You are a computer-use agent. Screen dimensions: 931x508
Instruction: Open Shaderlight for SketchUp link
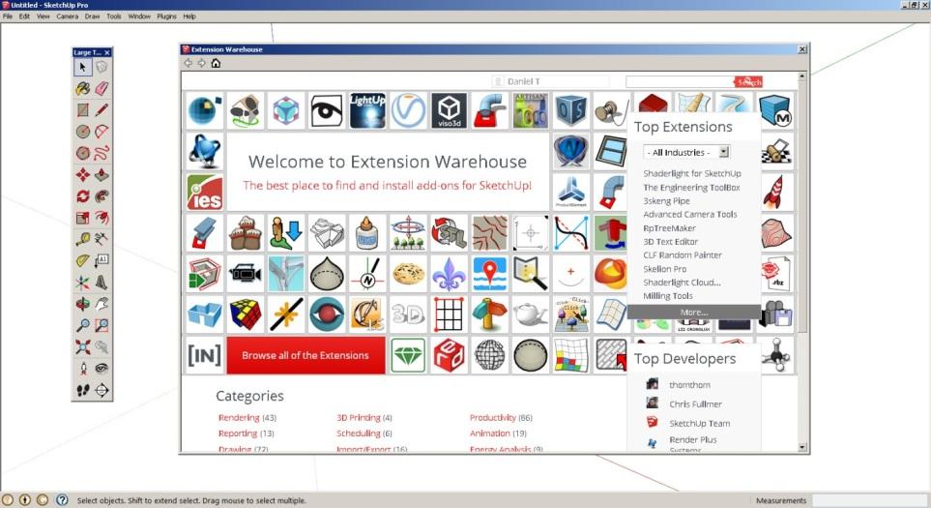(692, 173)
